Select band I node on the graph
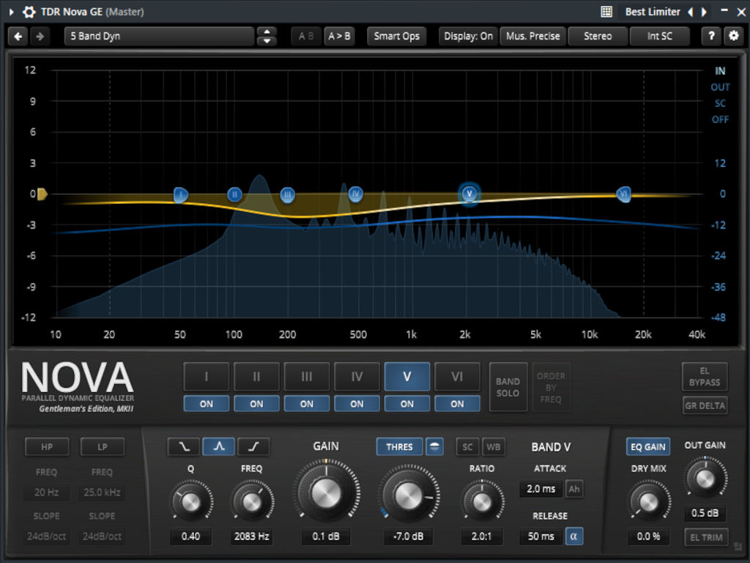 pyautogui.click(x=180, y=195)
